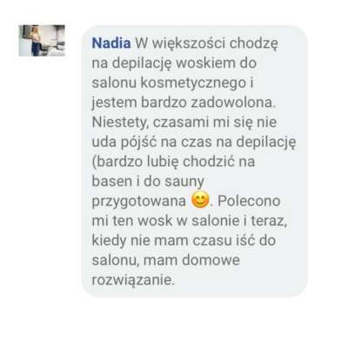The width and height of the screenshot is (348, 348).
Task: Click the final word 'rozwiązanie.'
Action: click(134, 280)
